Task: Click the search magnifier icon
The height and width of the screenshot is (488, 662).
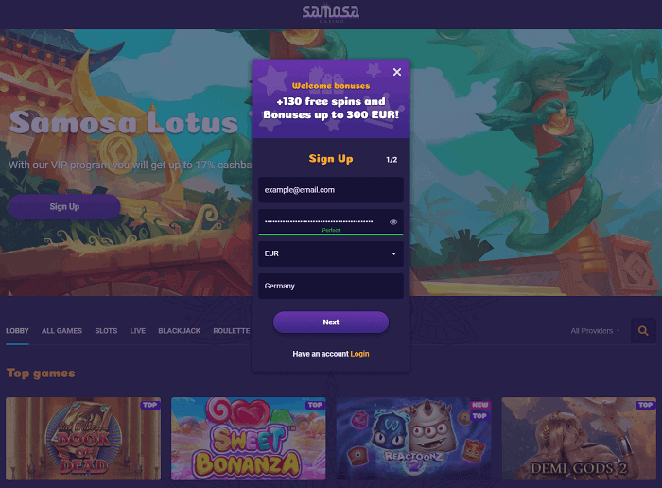Action: 643,331
